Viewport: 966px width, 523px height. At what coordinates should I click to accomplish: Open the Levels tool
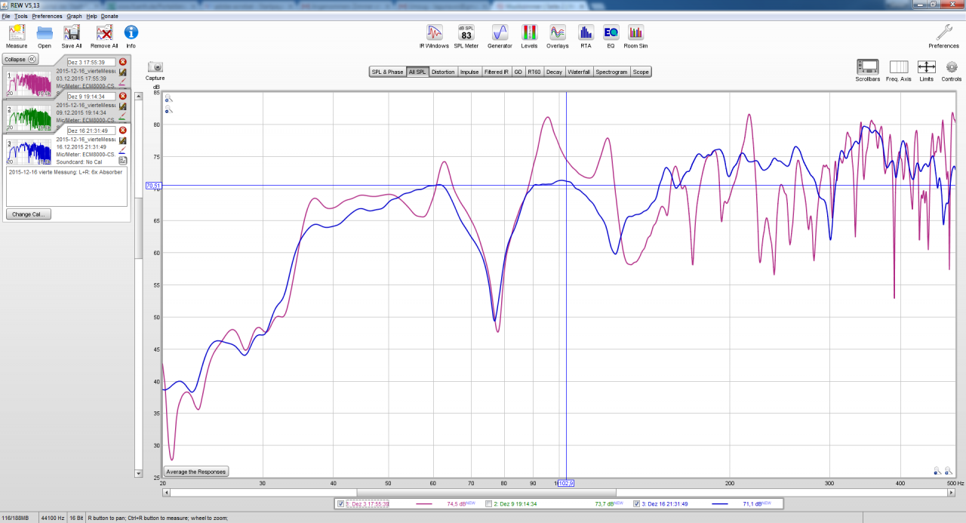[530, 32]
